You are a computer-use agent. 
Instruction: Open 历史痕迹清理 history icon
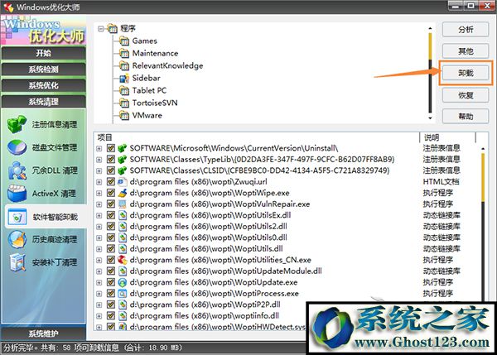(x=17, y=241)
